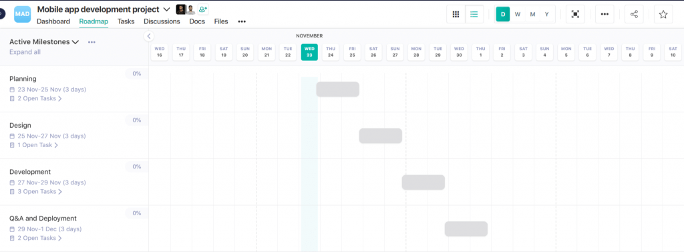Open toolbar three-dot more options
The image size is (684, 252).
tap(605, 15)
